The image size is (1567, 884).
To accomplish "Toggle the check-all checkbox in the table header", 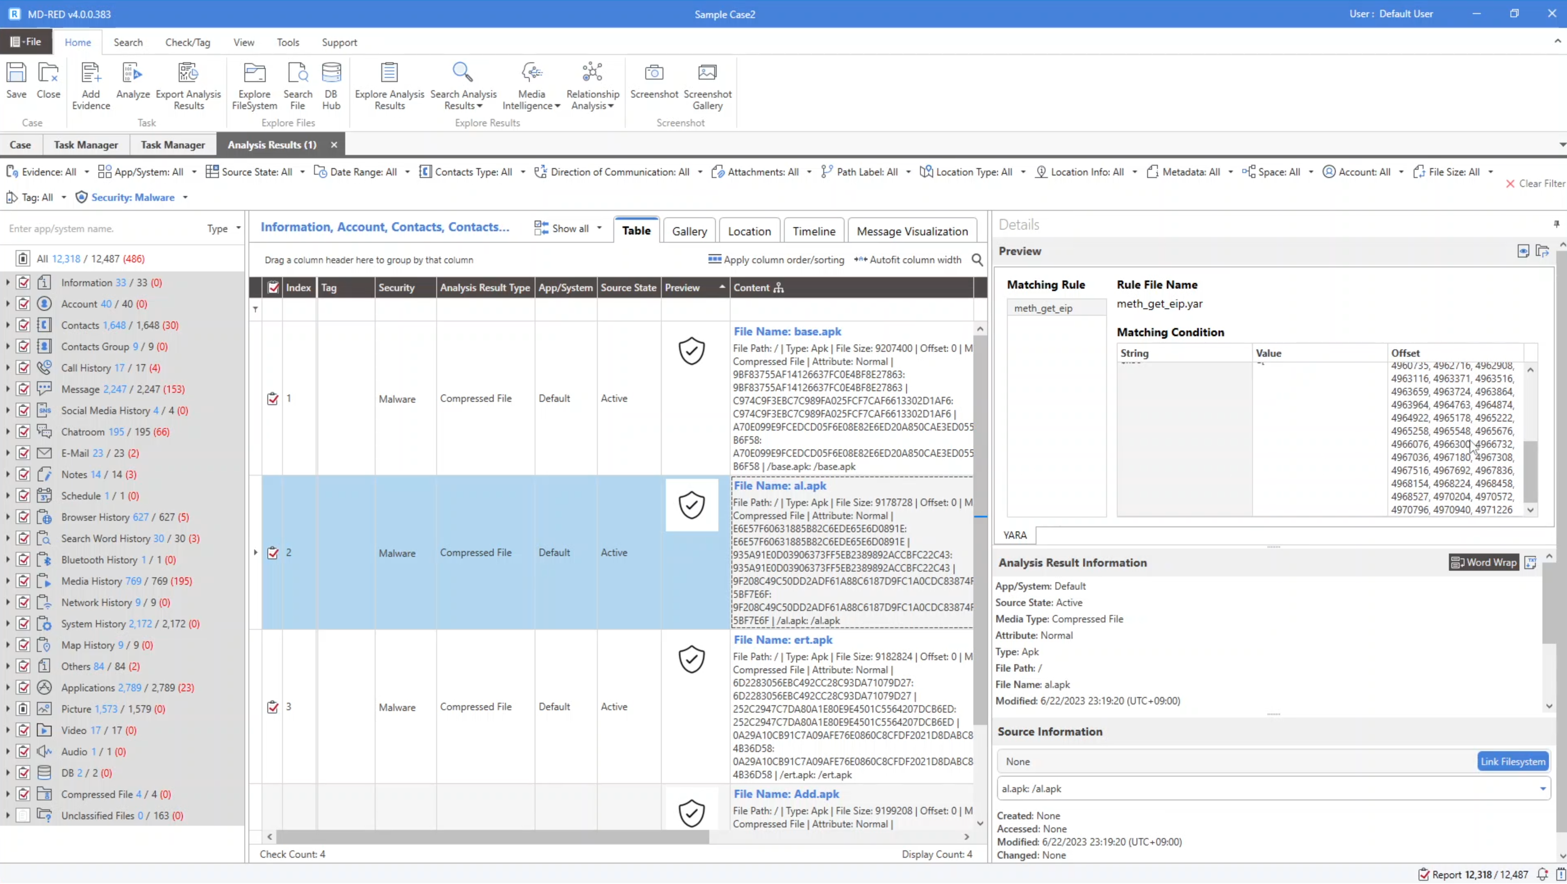I will point(273,288).
